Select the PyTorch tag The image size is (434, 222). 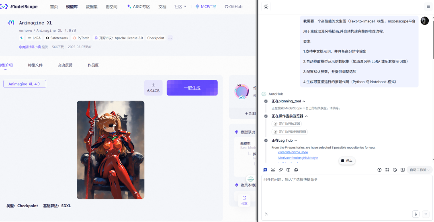[x=81, y=38]
